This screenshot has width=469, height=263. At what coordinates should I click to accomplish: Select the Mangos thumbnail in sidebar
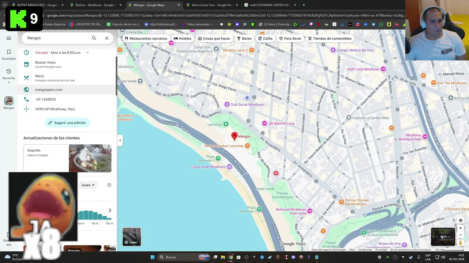click(9, 101)
